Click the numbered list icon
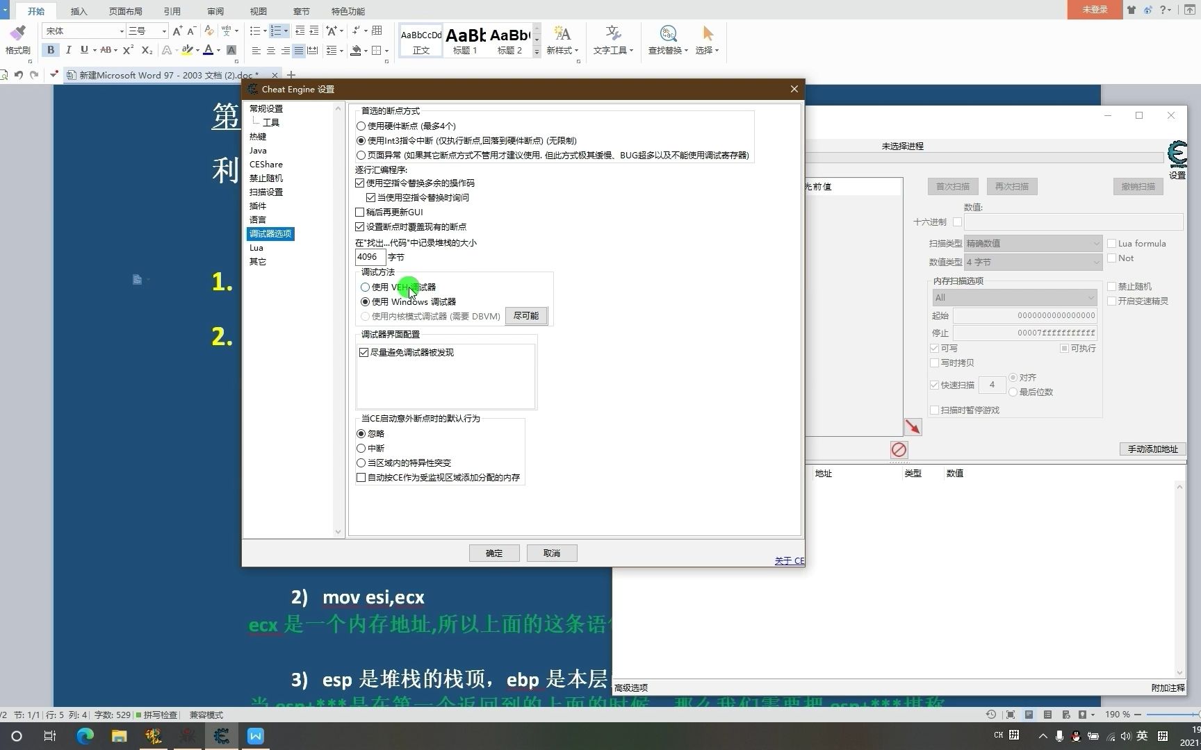The image size is (1201, 750). coord(276,31)
